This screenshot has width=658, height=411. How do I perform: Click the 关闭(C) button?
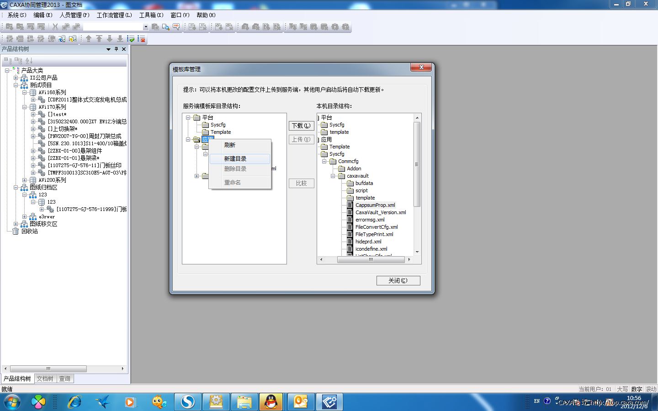pyautogui.click(x=398, y=280)
